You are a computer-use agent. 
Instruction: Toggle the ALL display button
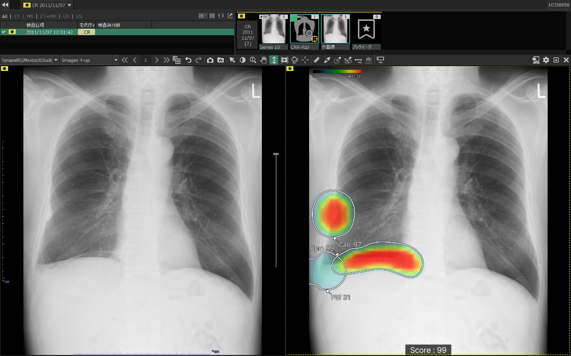click(x=380, y=60)
